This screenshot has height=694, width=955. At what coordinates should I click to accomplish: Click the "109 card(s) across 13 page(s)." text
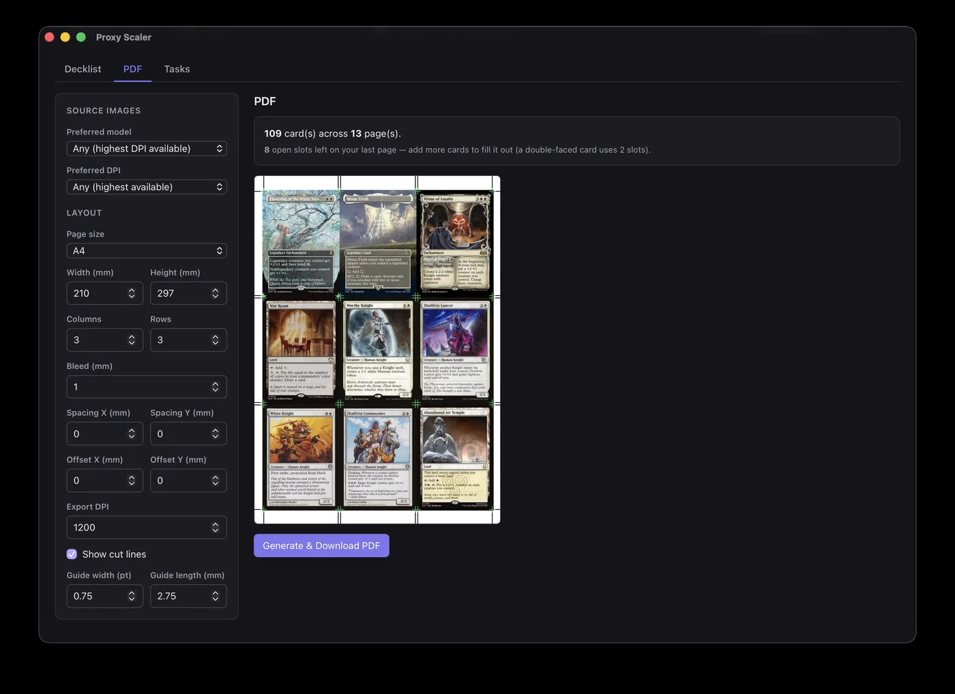pyautogui.click(x=333, y=134)
